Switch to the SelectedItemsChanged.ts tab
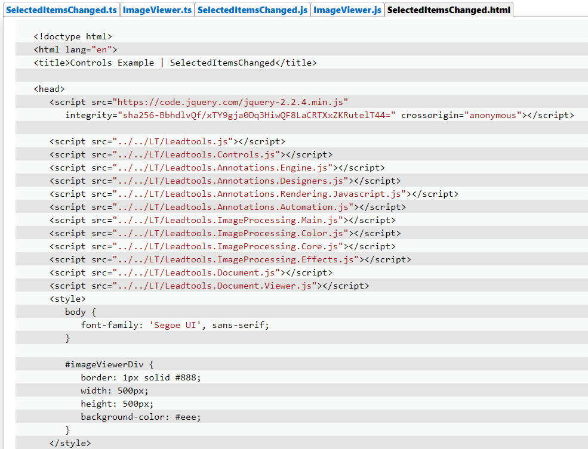Screen dimensions: 588x449 (61, 10)
